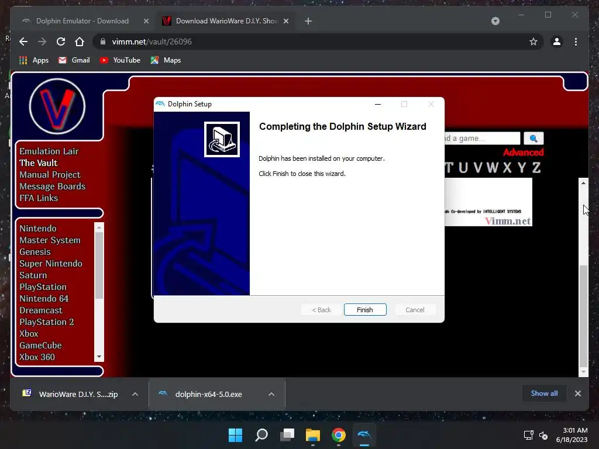This screenshot has width=599, height=449.
Task: Open a new Chrome tab
Action: click(308, 21)
